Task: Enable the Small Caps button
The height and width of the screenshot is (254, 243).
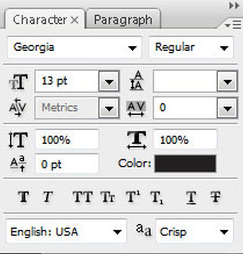Action: 108,196
